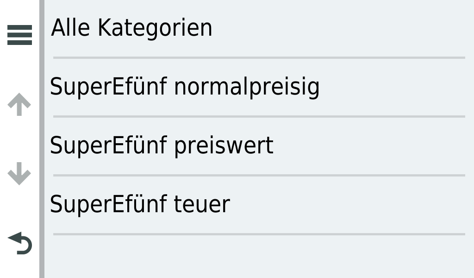Image resolution: width=474 pixels, height=278 pixels.
Task: Select Alle Kategorien
Action: pyautogui.click(x=132, y=28)
